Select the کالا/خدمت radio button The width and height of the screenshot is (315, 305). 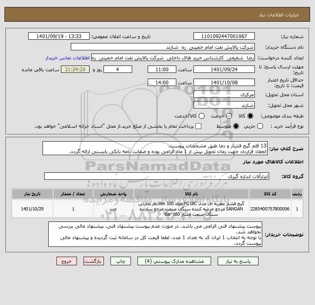(x=202, y=116)
